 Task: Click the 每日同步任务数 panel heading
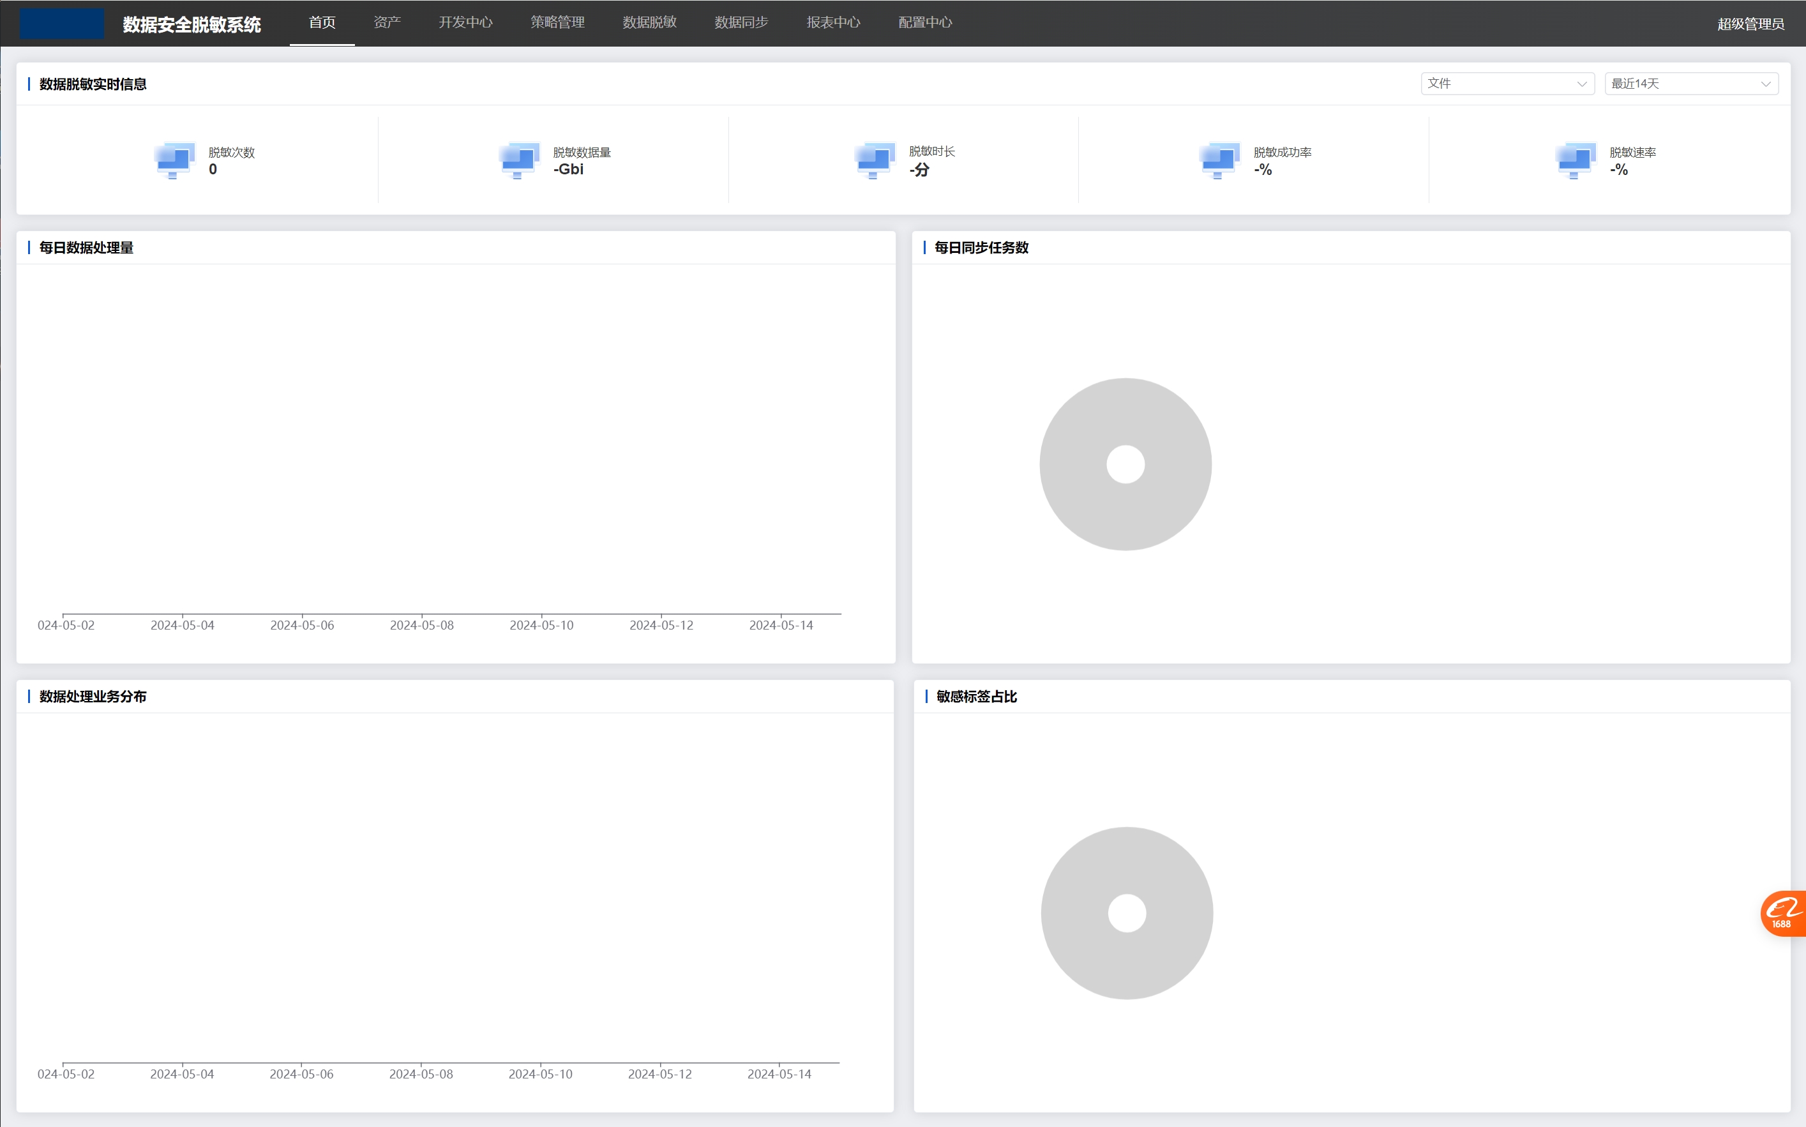point(981,248)
